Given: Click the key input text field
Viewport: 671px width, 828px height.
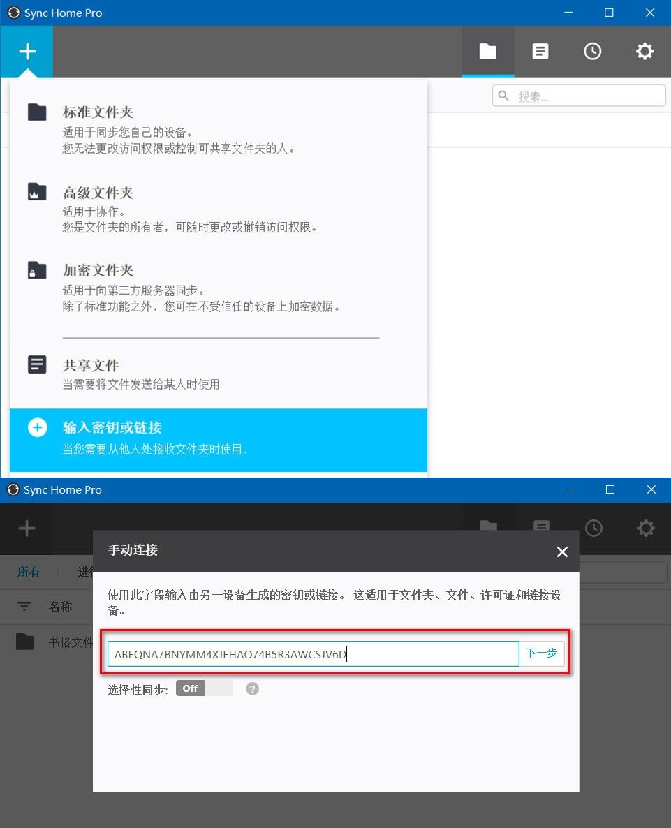Looking at the screenshot, I should coord(314,653).
